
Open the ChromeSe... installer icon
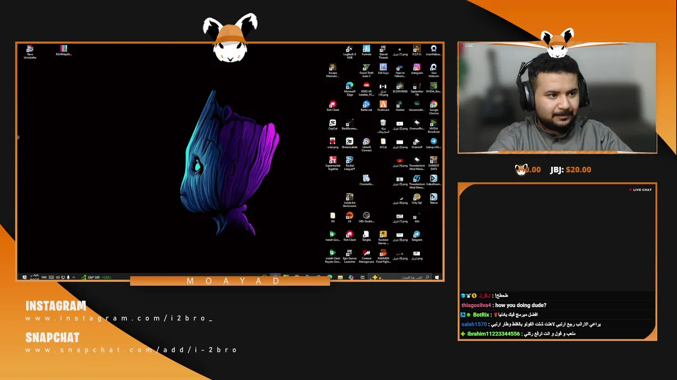(x=367, y=180)
